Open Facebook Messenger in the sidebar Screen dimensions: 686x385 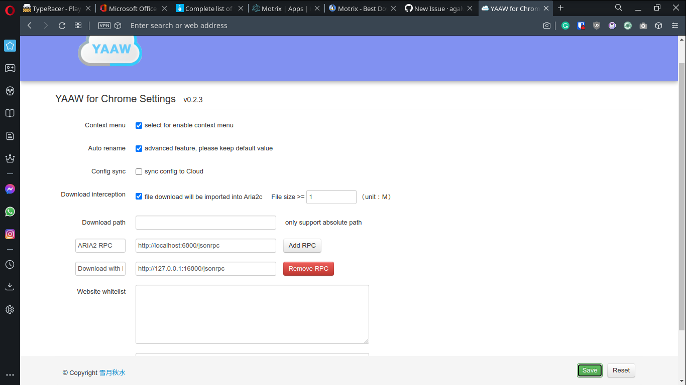(x=10, y=189)
